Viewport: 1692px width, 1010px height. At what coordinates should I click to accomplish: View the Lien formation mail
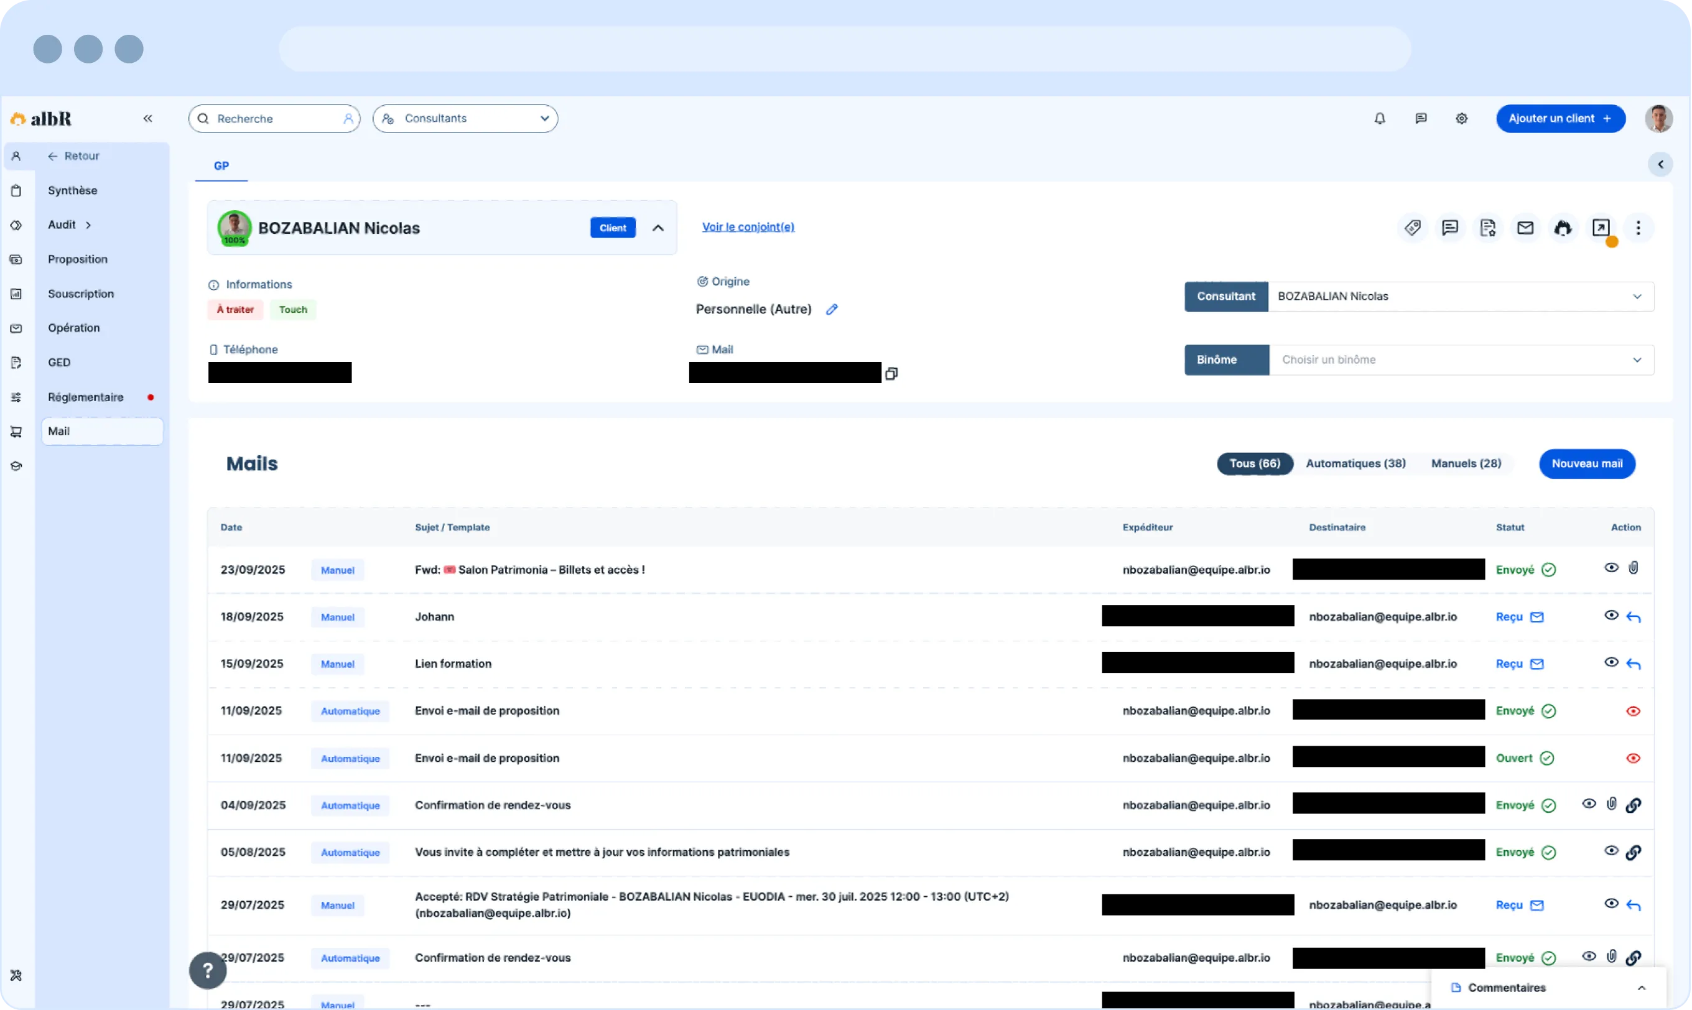click(1611, 662)
